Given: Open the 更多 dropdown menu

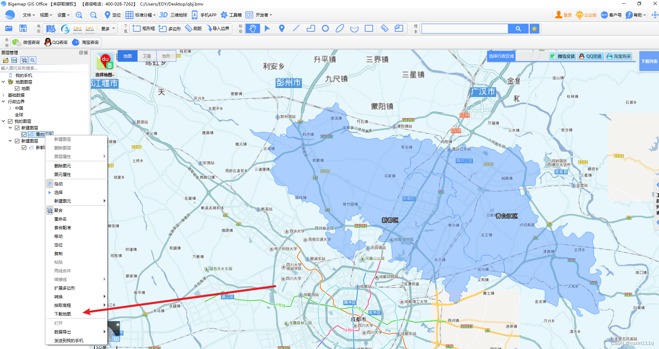Looking at the screenshot, I should click(107, 28).
